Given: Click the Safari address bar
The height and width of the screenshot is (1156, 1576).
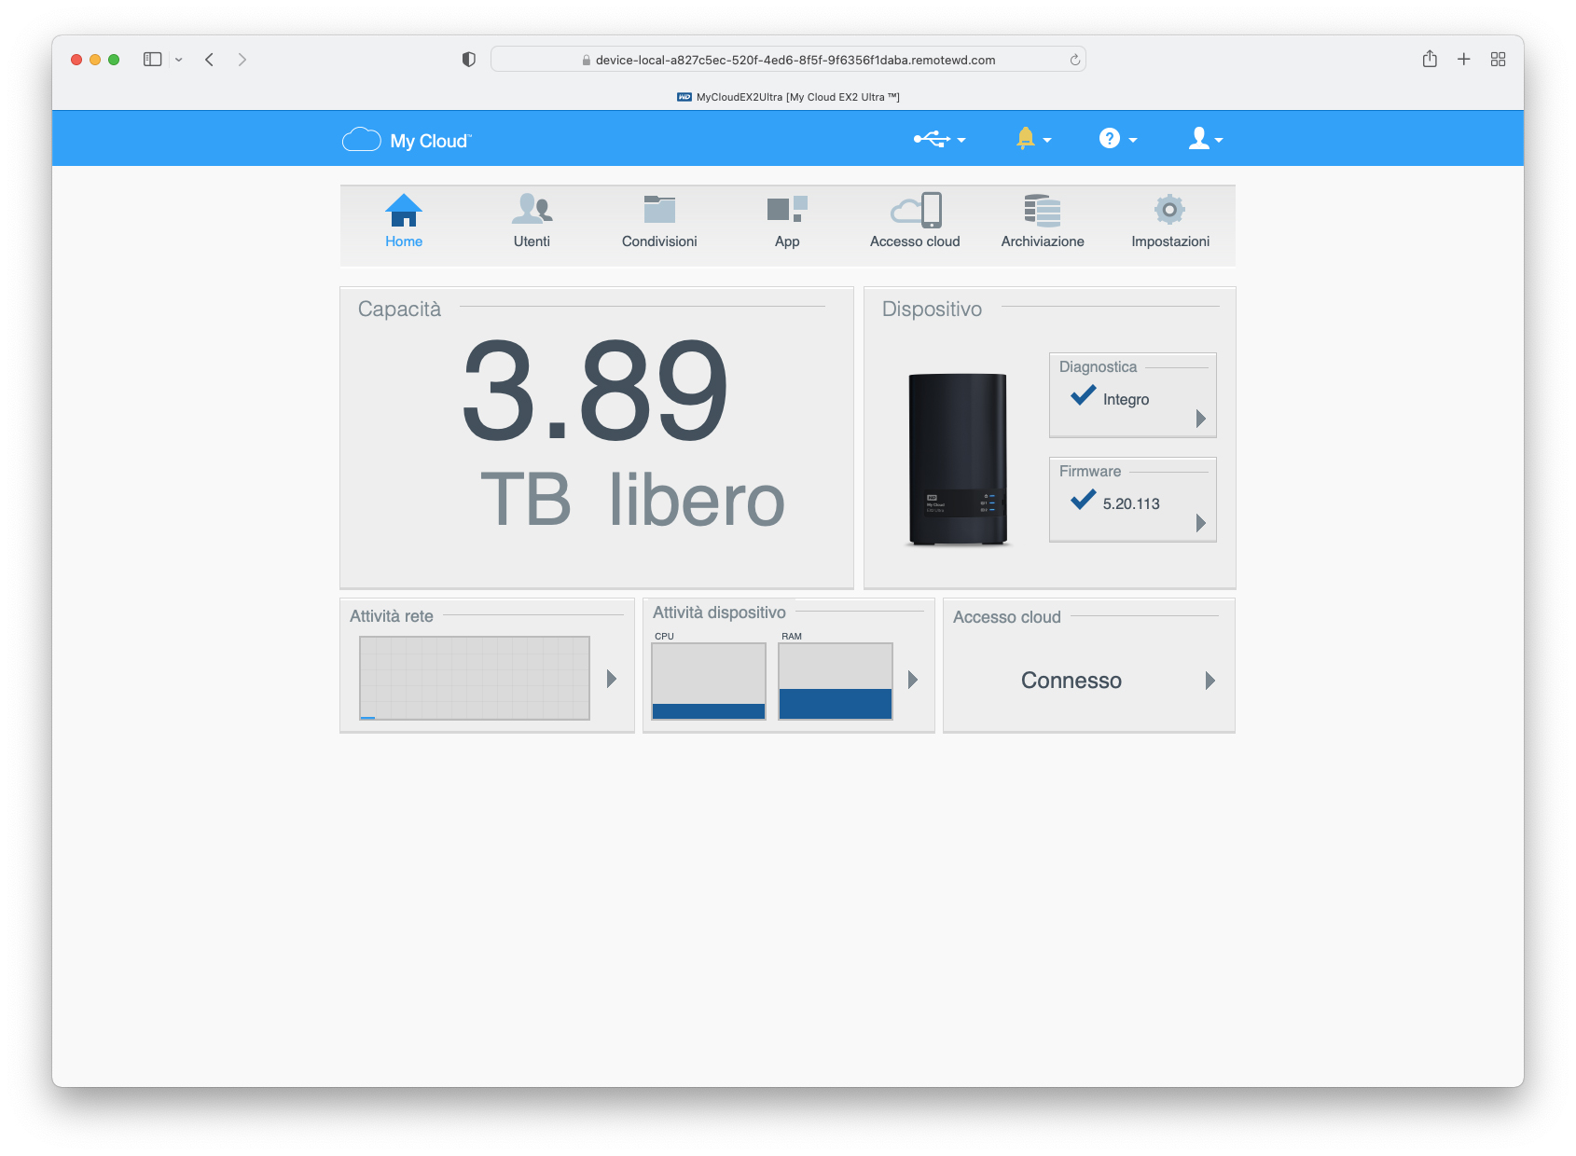Looking at the screenshot, I should [x=788, y=60].
